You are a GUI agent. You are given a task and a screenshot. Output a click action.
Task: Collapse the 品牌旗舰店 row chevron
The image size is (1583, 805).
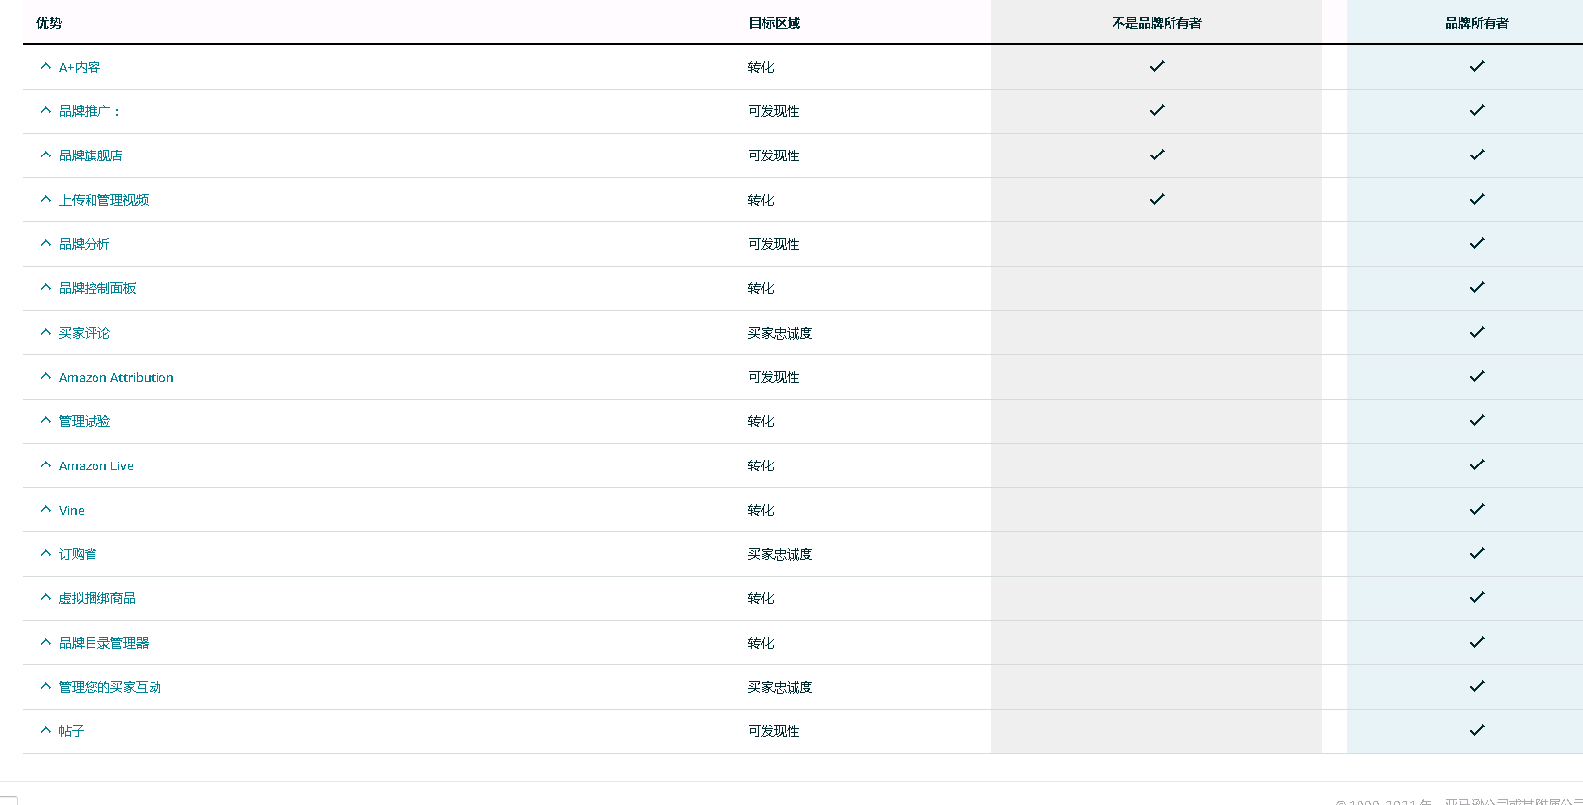click(46, 155)
